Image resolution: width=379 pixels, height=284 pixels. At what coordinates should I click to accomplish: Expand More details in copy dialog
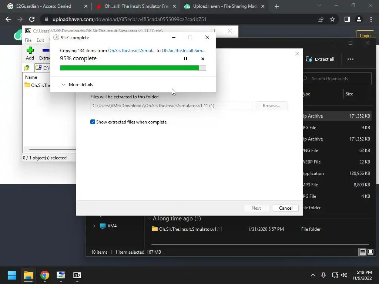77,85
